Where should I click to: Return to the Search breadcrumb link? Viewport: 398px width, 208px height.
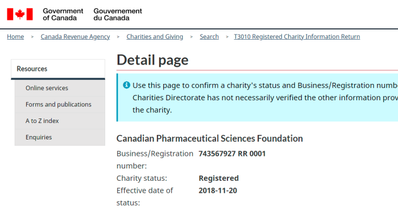click(x=209, y=37)
